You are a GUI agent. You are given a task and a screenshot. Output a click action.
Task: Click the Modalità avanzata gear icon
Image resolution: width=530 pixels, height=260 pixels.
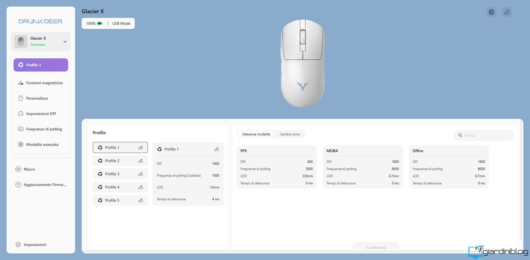coord(21,144)
